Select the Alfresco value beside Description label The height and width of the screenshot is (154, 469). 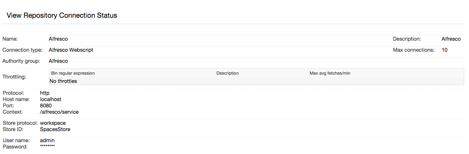(x=451, y=39)
